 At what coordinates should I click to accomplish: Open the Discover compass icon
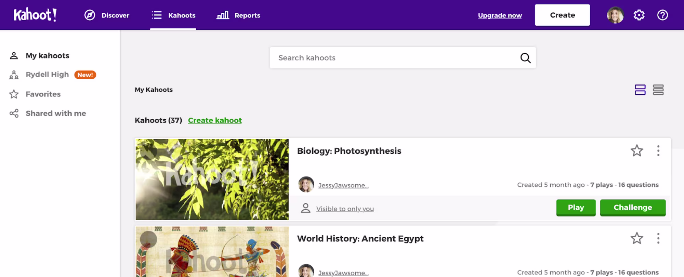pos(90,15)
